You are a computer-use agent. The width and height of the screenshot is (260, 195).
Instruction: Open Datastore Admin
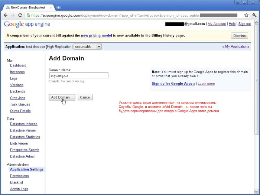click(23, 156)
